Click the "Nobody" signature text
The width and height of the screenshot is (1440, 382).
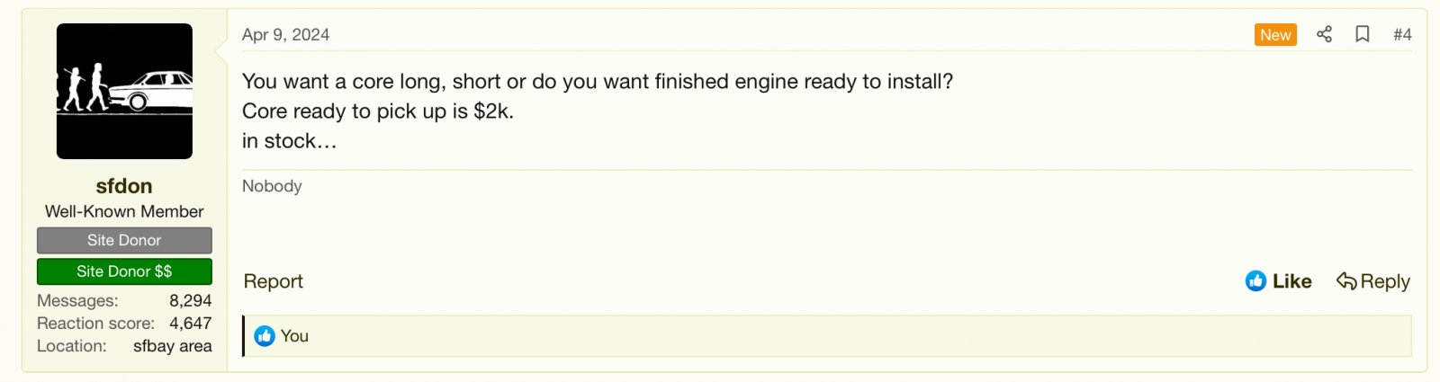point(272,186)
